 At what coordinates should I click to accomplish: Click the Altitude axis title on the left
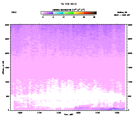pyautogui.click(x=3, y=68)
